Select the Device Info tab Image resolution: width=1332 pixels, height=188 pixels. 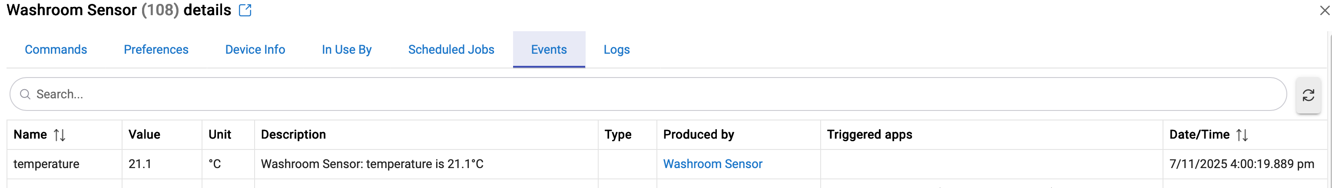(255, 49)
